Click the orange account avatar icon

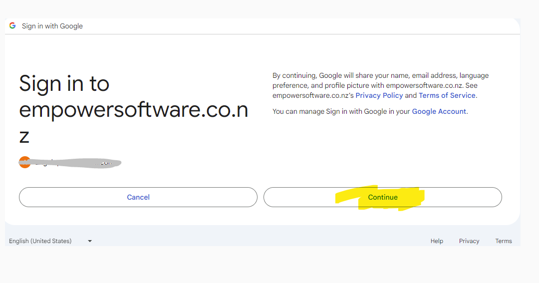(24, 162)
